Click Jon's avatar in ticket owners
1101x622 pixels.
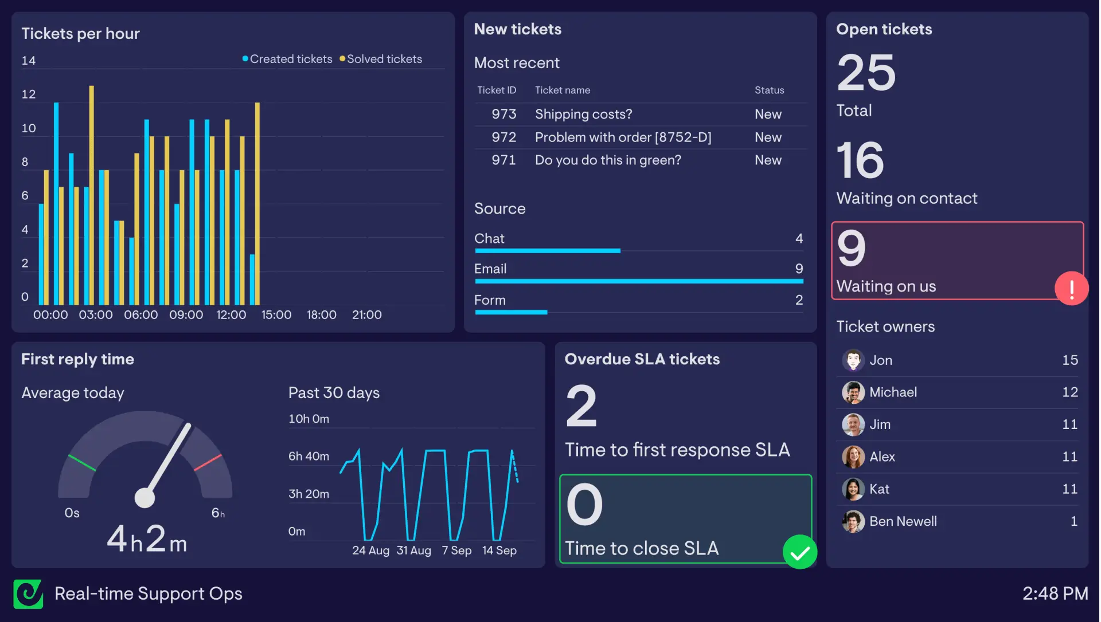click(x=853, y=360)
